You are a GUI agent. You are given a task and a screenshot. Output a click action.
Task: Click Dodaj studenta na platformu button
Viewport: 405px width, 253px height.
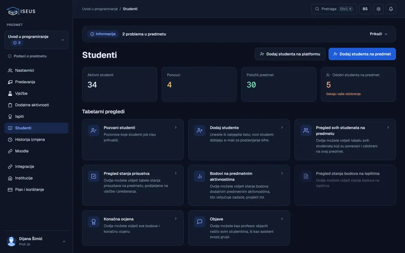tap(290, 54)
